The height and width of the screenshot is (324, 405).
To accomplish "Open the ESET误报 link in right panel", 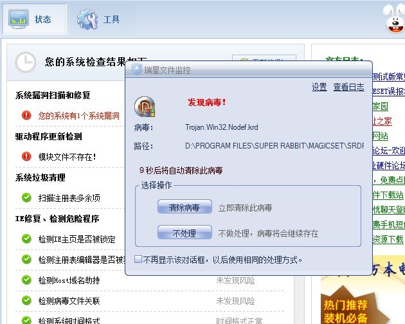I will point(389,91).
